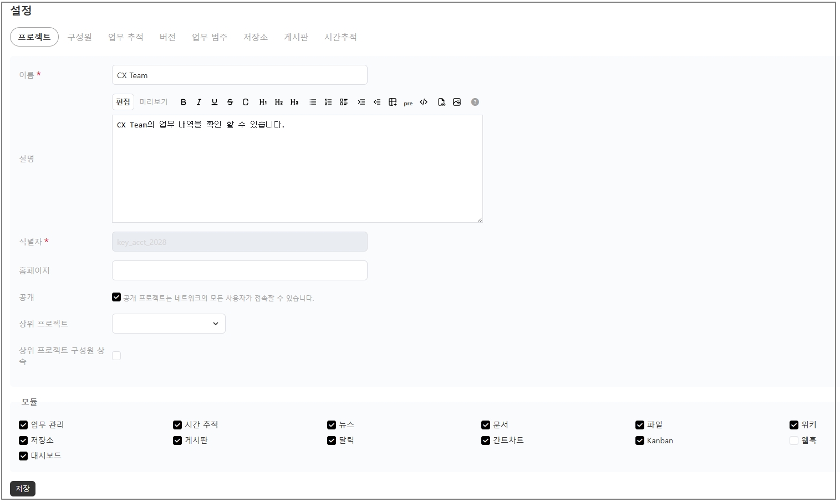Toggle the 대시보드 module
The image size is (840, 502).
pos(23,456)
